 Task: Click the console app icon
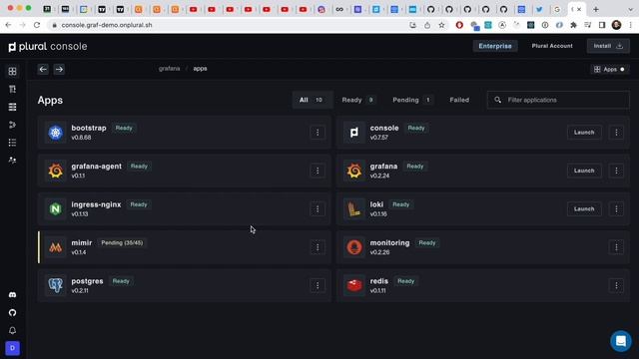pyautogui.click(x=354, y=133)
